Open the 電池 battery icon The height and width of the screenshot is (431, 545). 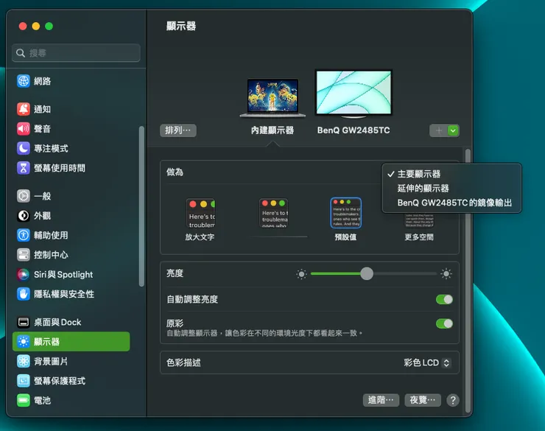tap(24, 400)
